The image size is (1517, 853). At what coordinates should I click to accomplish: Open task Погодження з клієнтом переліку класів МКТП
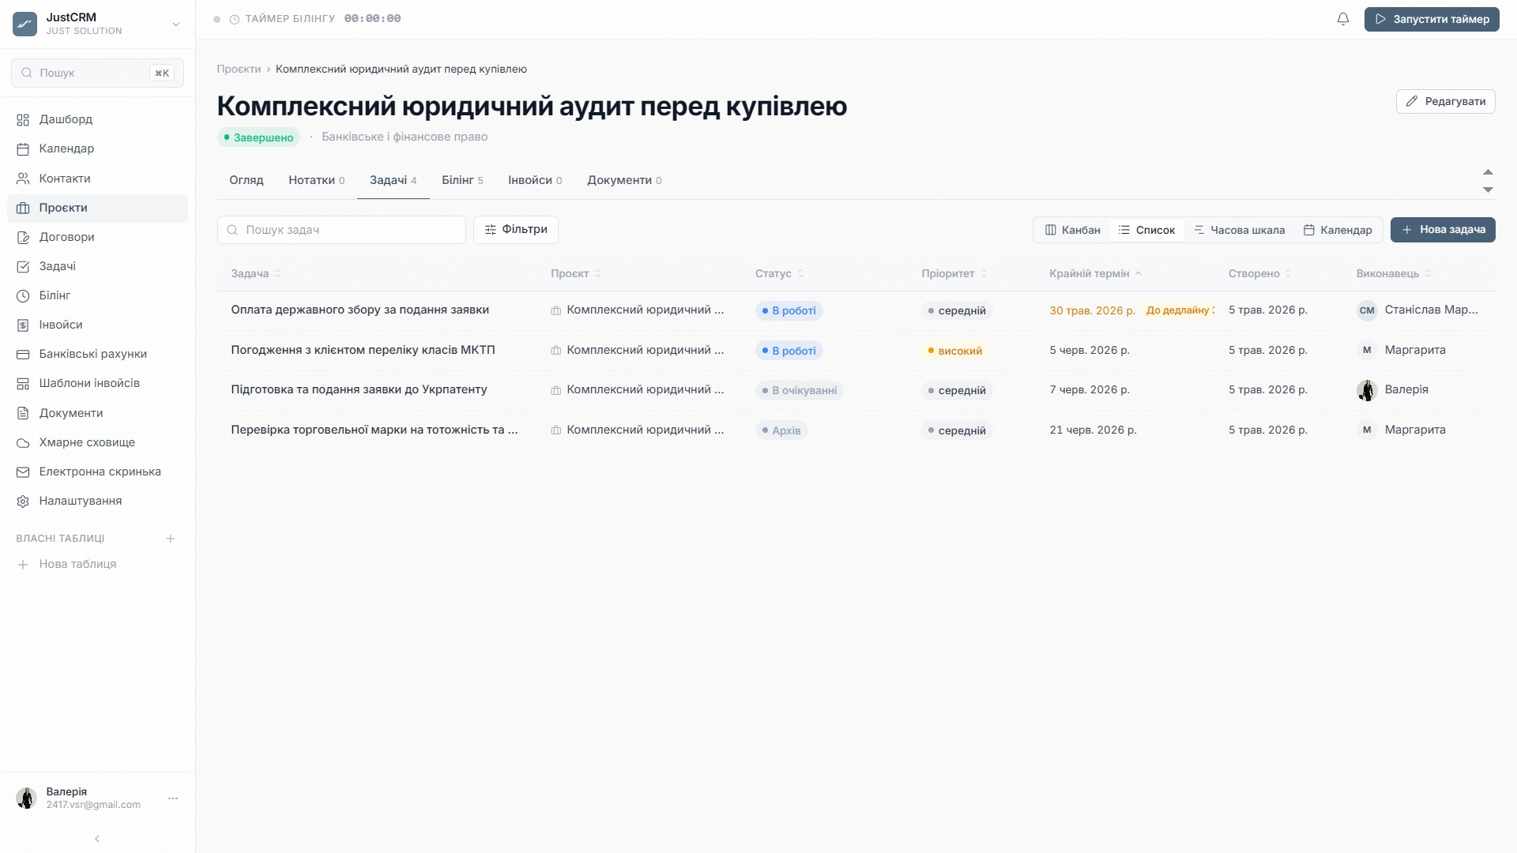pyautogui.click(x=363, y=350)
